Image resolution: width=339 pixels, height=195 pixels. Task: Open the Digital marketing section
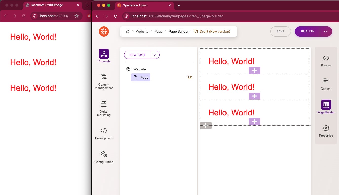tap(104, 109)
